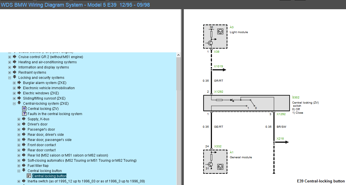Expand the Electric windows (ZKE) node
The image size is (346, 185).
pos(14,93)
